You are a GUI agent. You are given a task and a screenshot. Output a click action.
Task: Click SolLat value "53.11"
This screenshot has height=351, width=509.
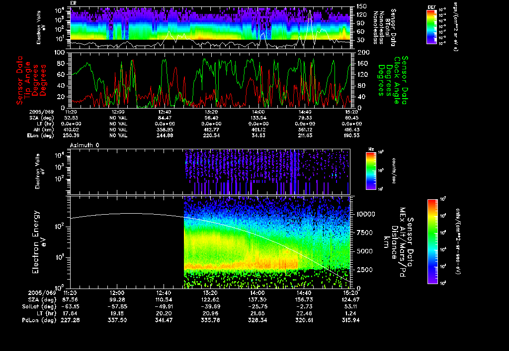pos(350,307)
